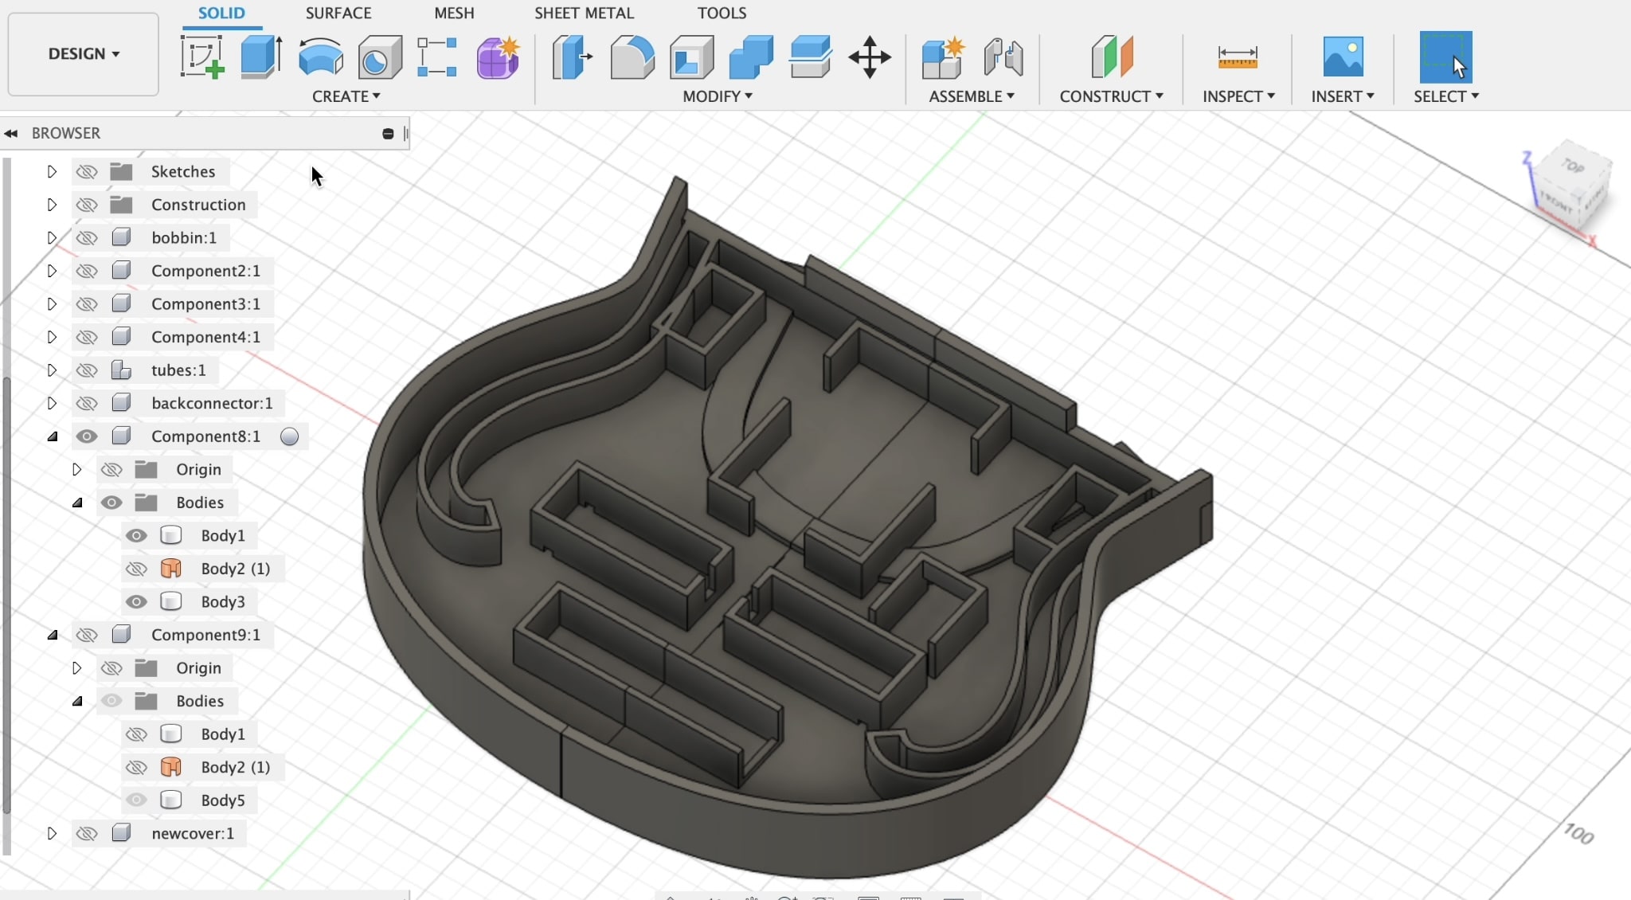Select the Create Sketch tool
This screenshot has height=900, width=1631.
(202, 57)
